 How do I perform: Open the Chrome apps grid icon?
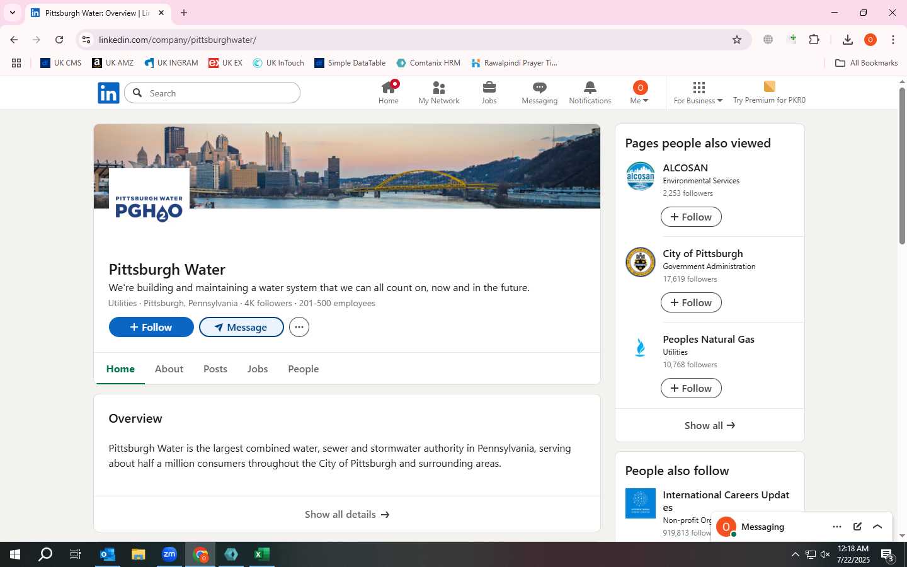(16, 63)
